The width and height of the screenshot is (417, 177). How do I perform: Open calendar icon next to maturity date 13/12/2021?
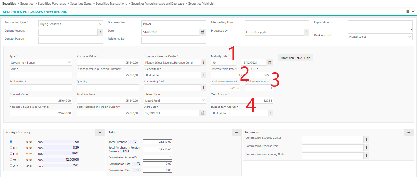tap(270, 63)
